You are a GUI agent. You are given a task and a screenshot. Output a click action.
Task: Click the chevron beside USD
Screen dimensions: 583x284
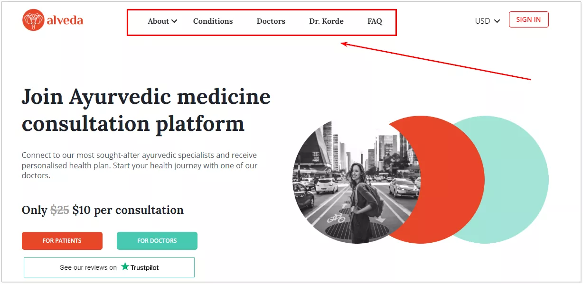(x=497, y=21)
